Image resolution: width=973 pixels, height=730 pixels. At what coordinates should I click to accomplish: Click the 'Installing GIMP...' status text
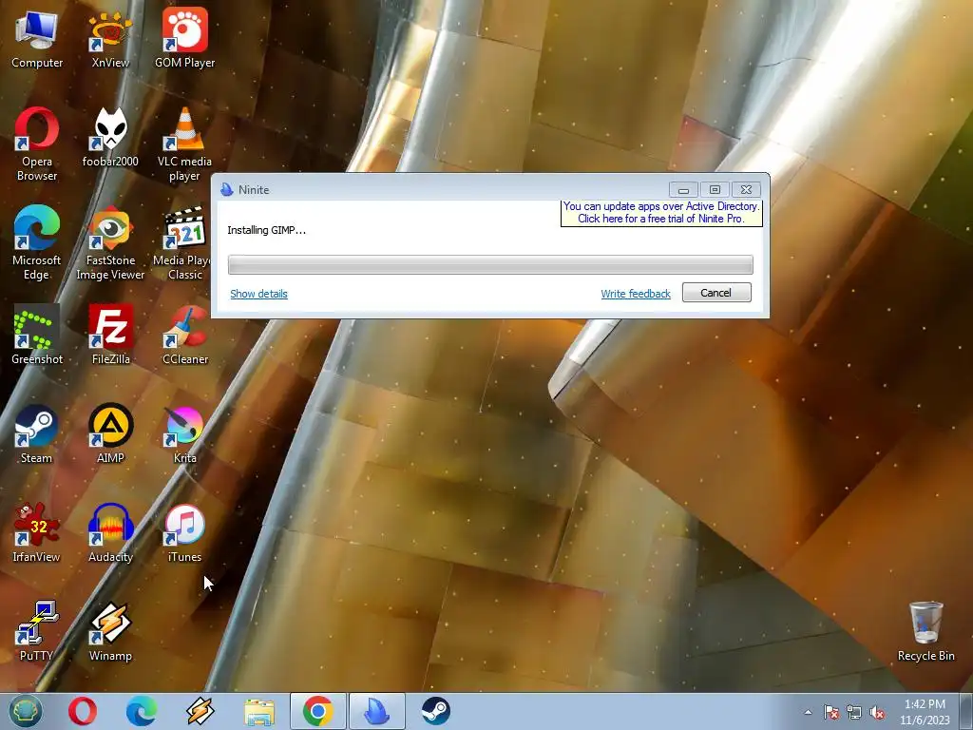click(x=266, y=230)
